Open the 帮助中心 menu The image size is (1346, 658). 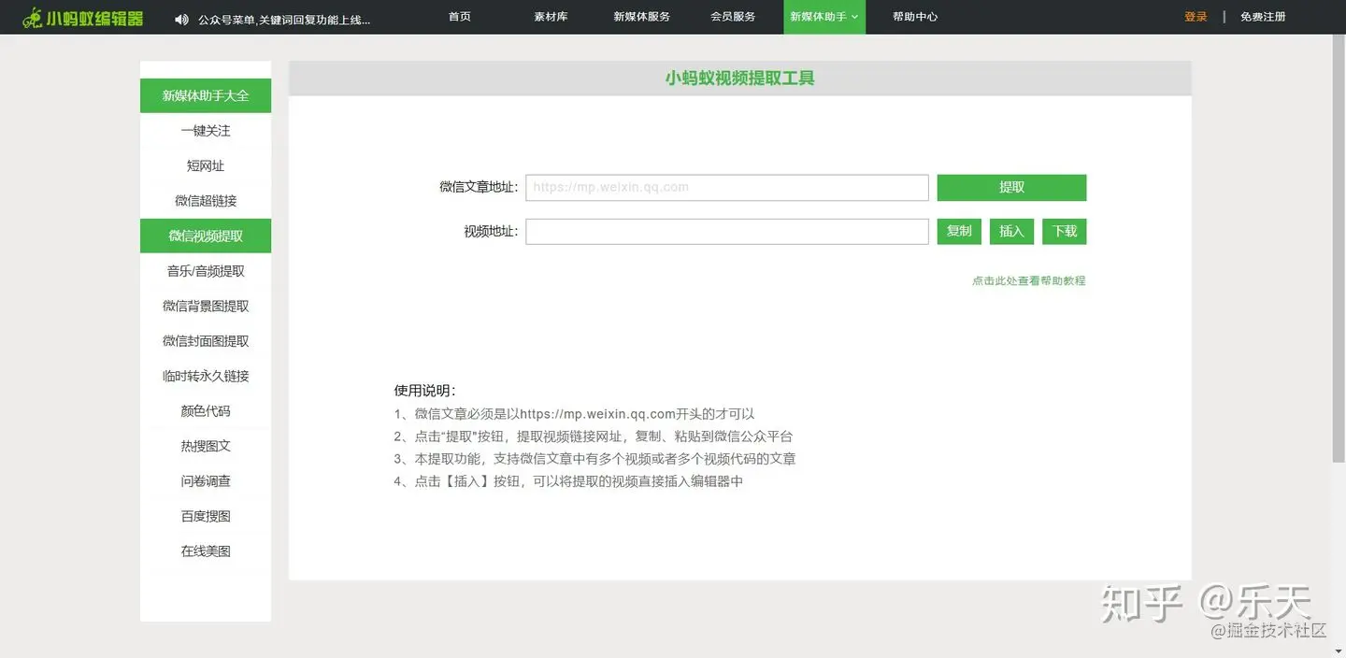914,17
